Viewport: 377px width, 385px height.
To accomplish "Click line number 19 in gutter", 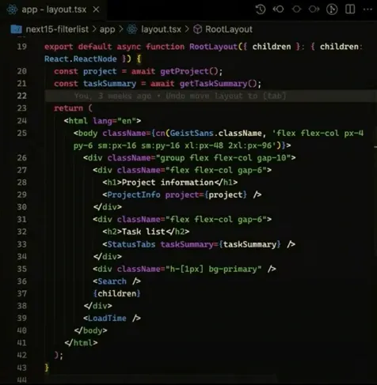I will click(x=21, y=47).
